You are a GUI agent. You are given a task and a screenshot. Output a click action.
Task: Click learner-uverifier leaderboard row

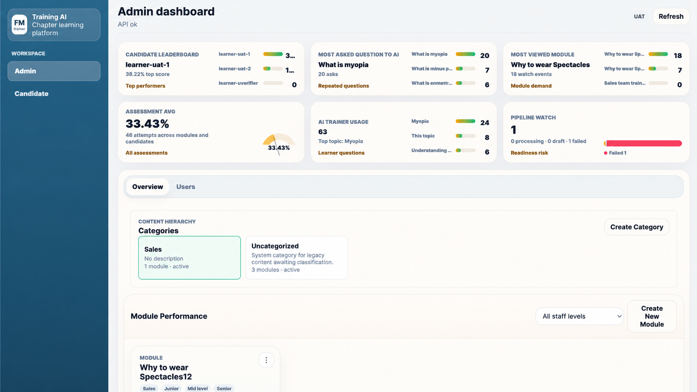[x=258, y=83]
